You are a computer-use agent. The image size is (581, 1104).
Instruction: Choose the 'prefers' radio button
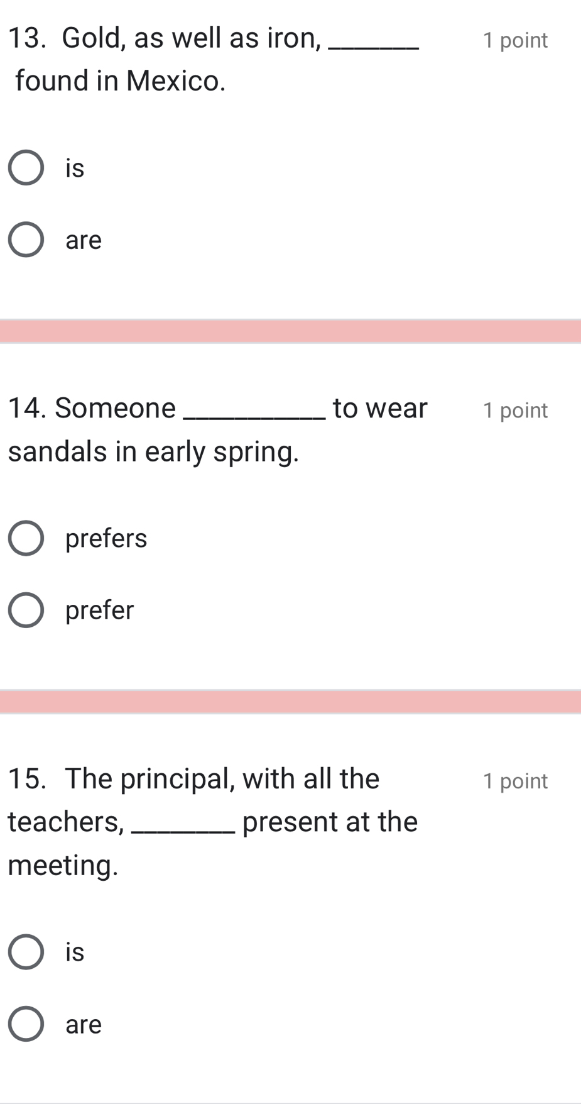point(26,538)
